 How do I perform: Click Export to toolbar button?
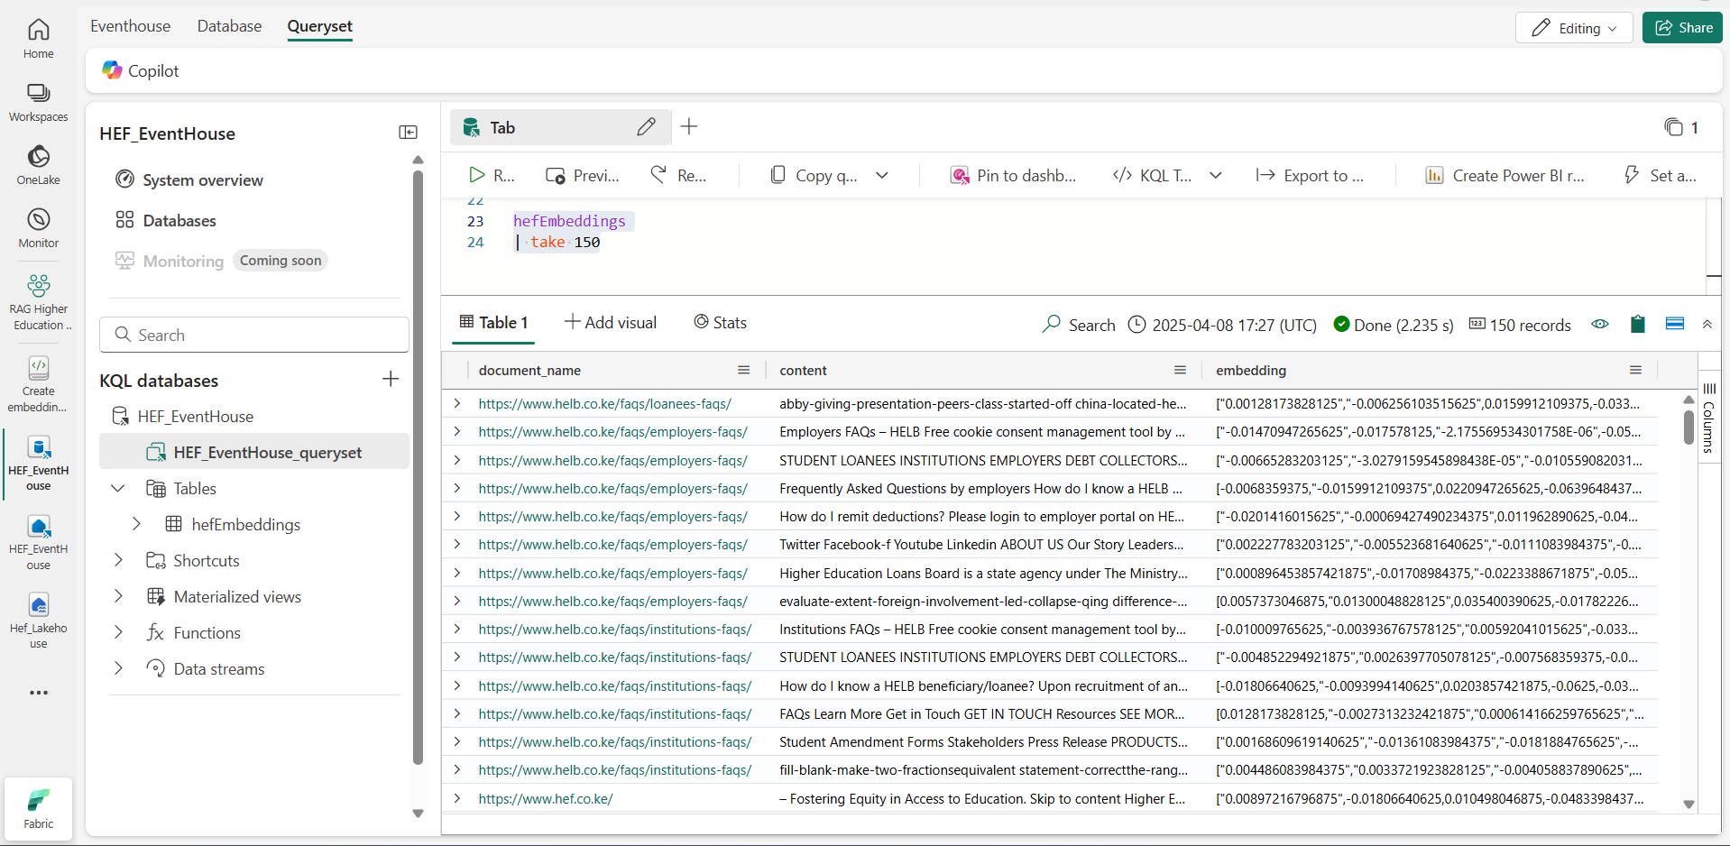point(1310,175)
